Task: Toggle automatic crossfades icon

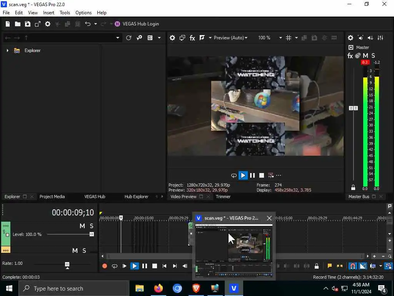Action: [363, 266]
